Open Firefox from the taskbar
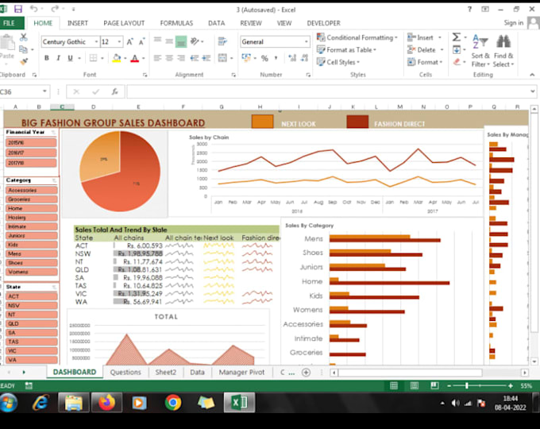 pos(106,402)
